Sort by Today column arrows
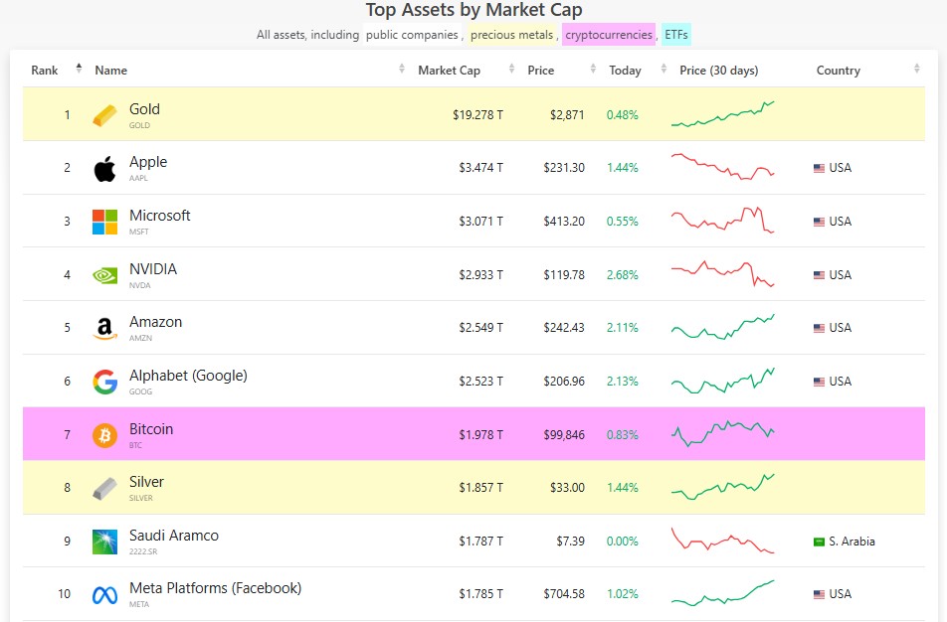This screenshot has height=622, width=947. (663, 69)
